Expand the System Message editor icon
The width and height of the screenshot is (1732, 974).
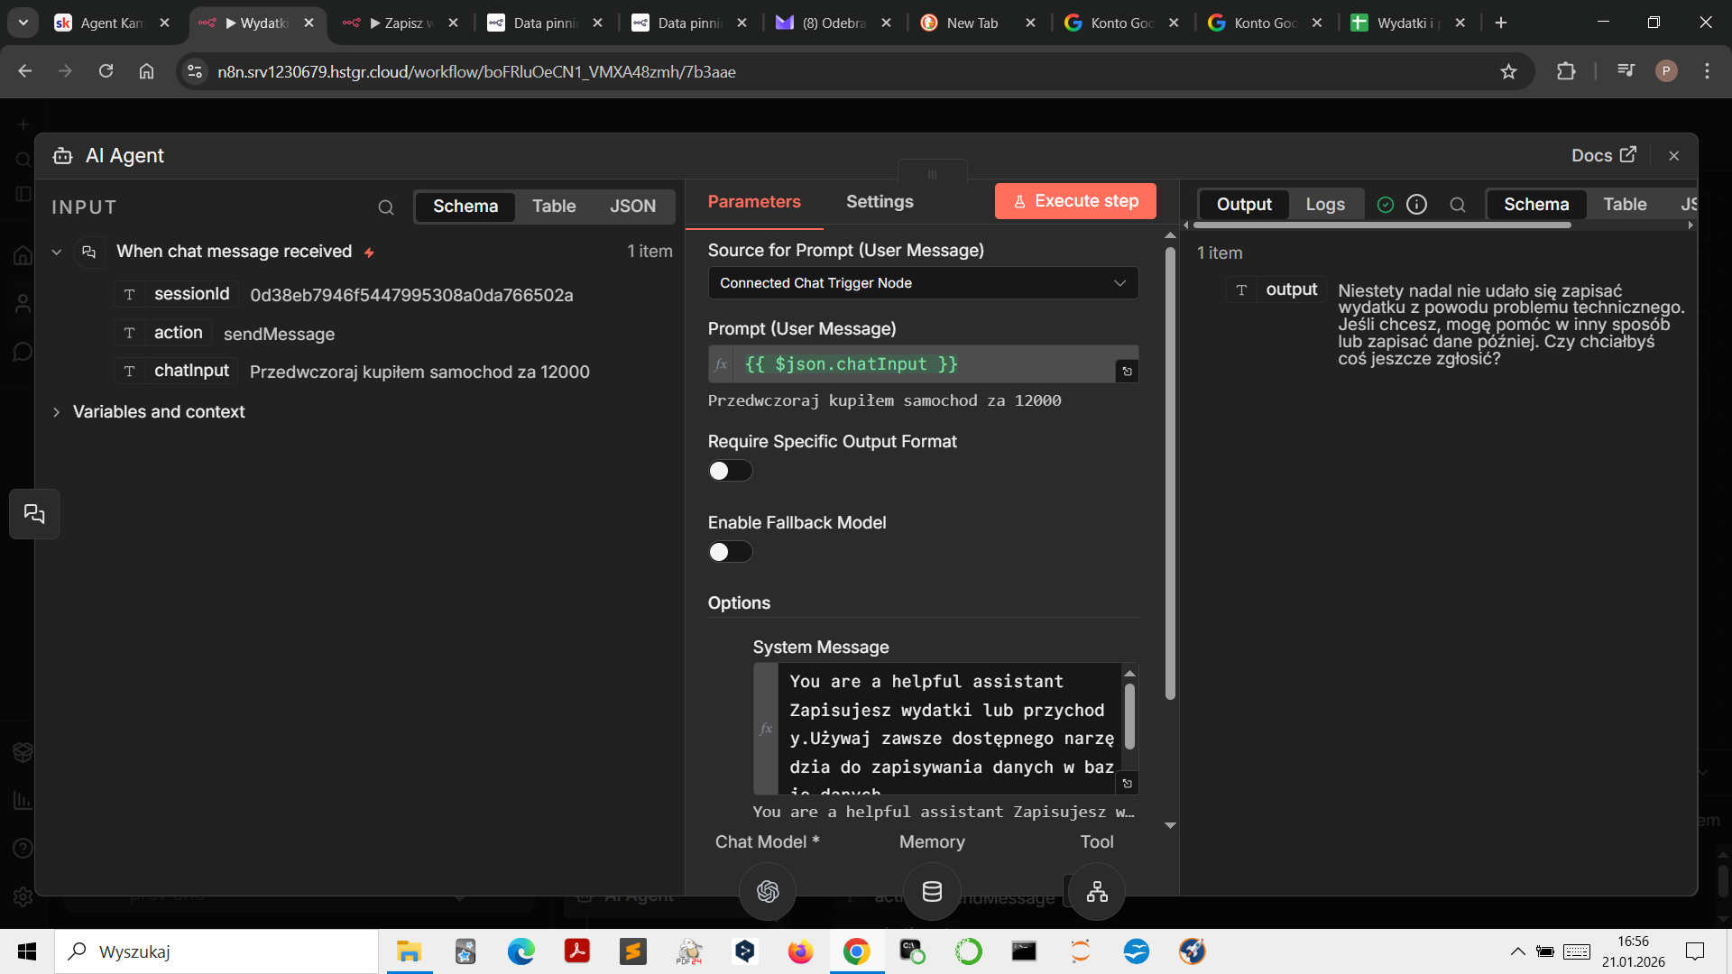pyautogui.click(x=1127, y=783)
